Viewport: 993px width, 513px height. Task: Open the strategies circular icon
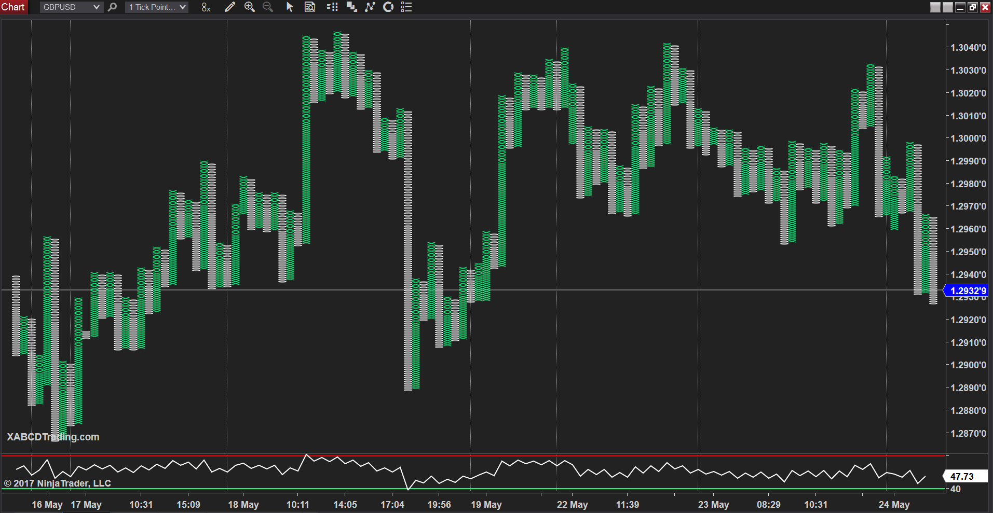click(388, 7)
